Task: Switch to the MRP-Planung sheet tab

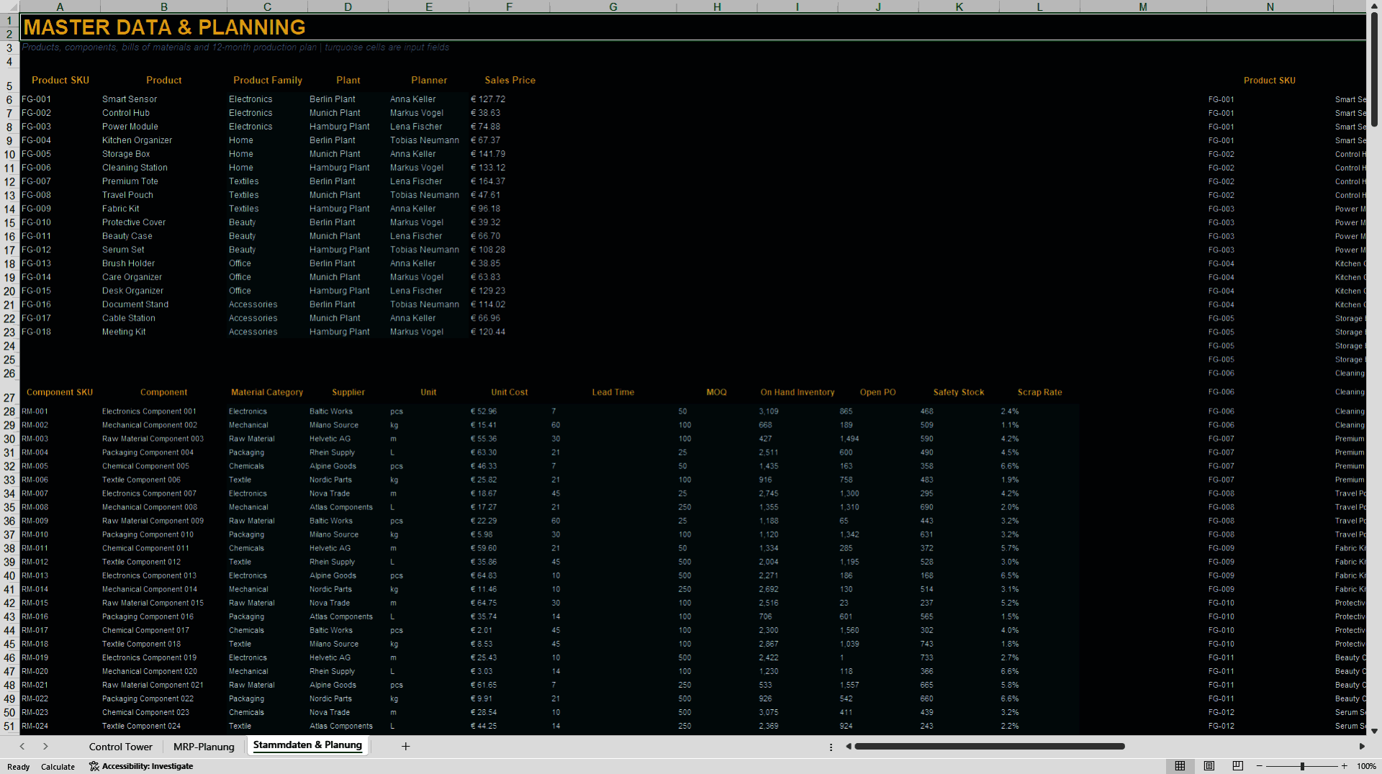Action: (x=204, y=747)
